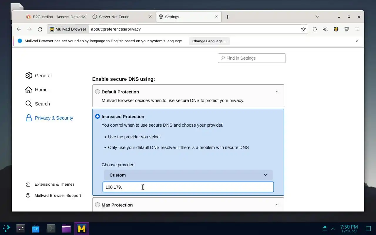Image resolution: width=376 pixels, height=235 pixels.
Task: Expand the hidden system tray icons arrow
Action: tap(333, 229)
